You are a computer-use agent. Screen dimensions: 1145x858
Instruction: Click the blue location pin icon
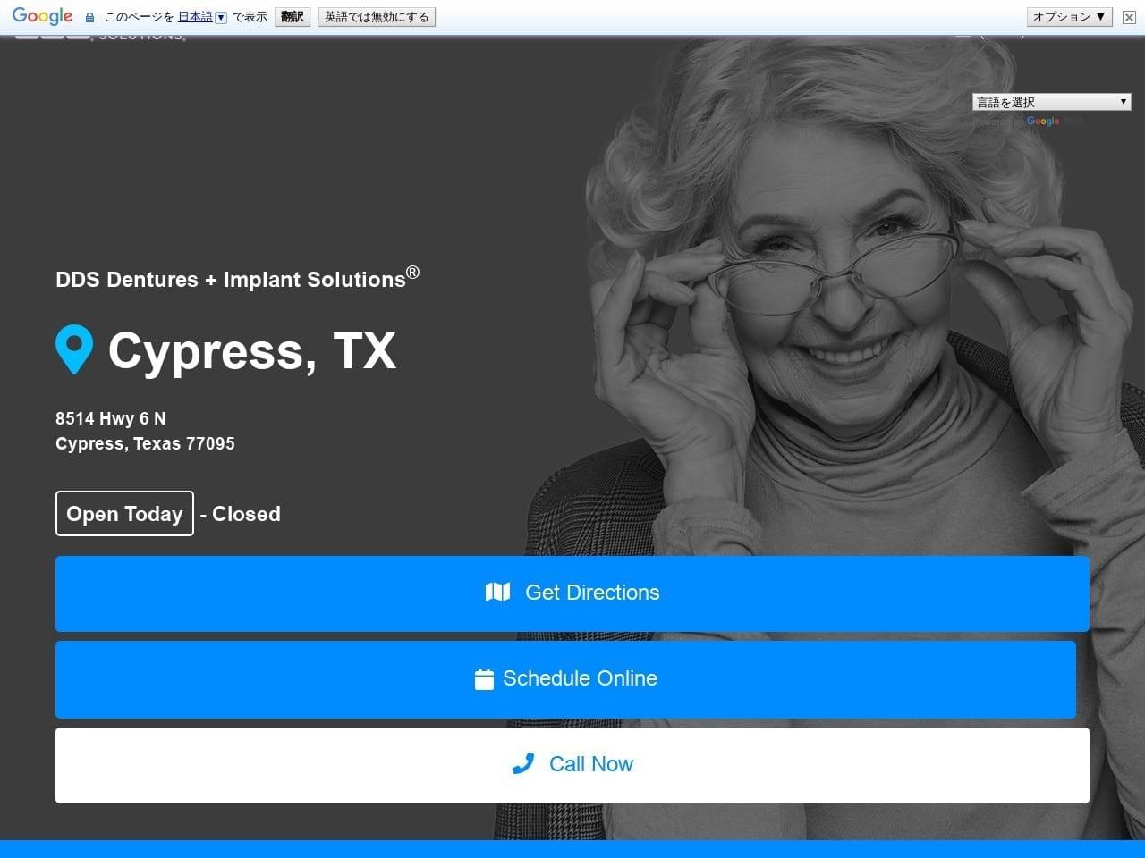pyautogui.click(x=74, y=349)
